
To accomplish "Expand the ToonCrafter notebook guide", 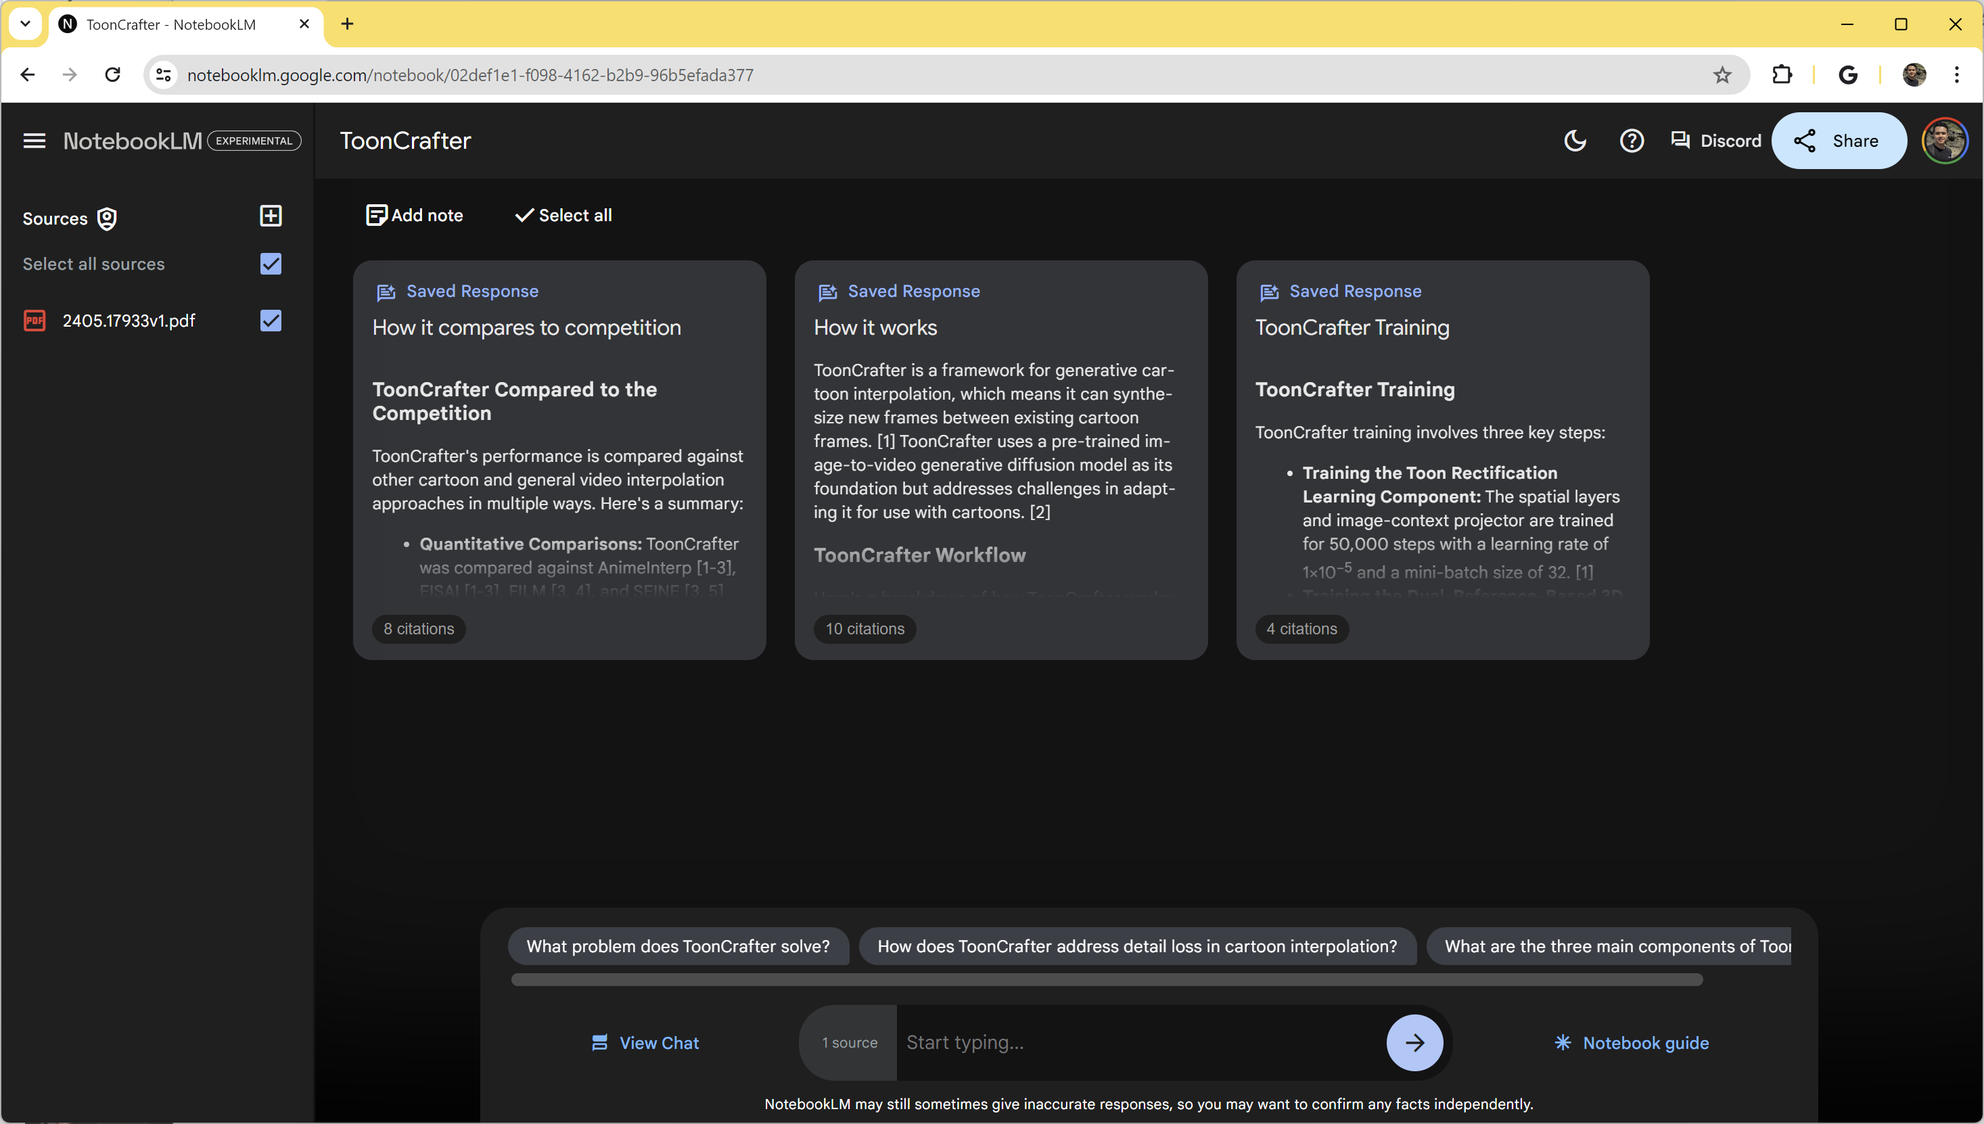I will [x=1631, y=1042].
